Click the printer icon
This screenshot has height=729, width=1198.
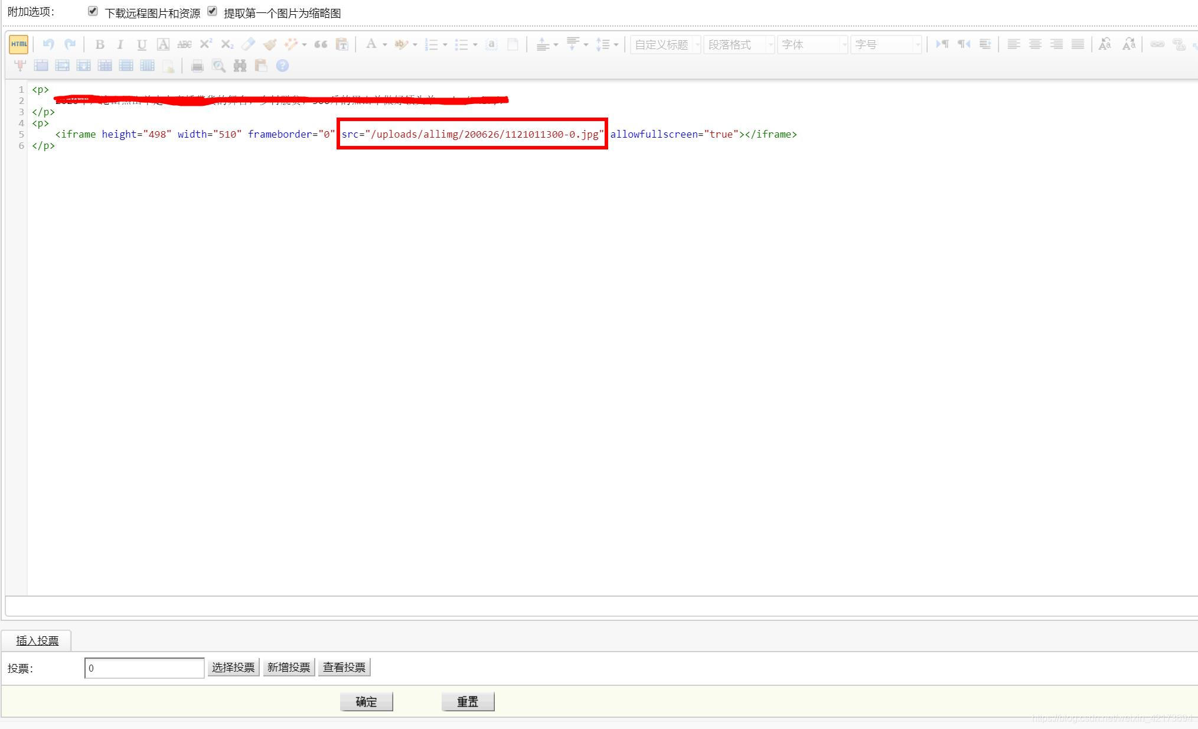(x=197, y=66)
